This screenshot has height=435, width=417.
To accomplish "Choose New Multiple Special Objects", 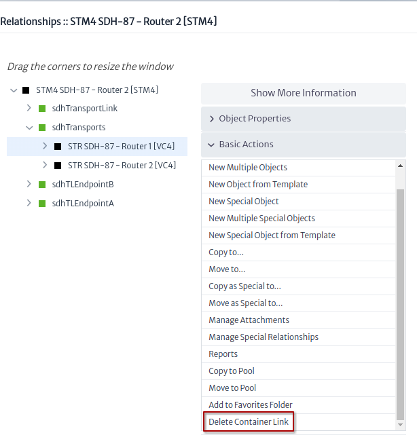I will [298, 219].
